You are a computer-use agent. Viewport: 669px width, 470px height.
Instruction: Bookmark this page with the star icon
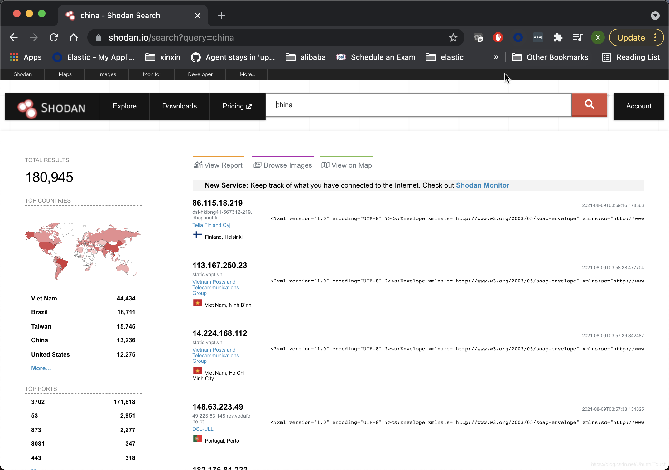(453, 38)
